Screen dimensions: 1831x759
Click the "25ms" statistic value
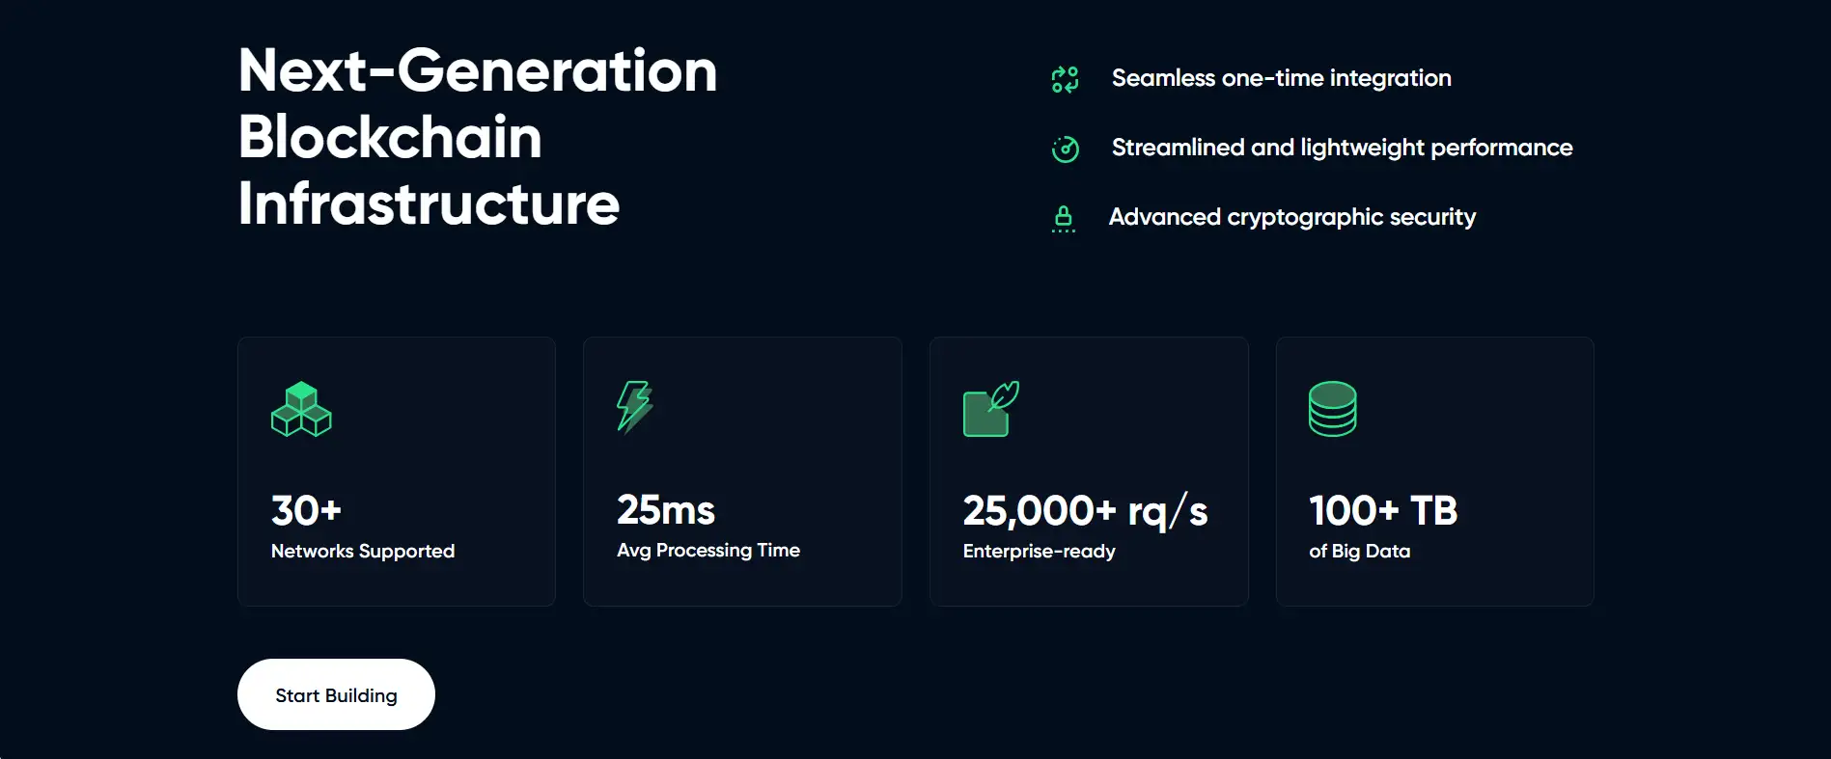(x=665, y=510)
